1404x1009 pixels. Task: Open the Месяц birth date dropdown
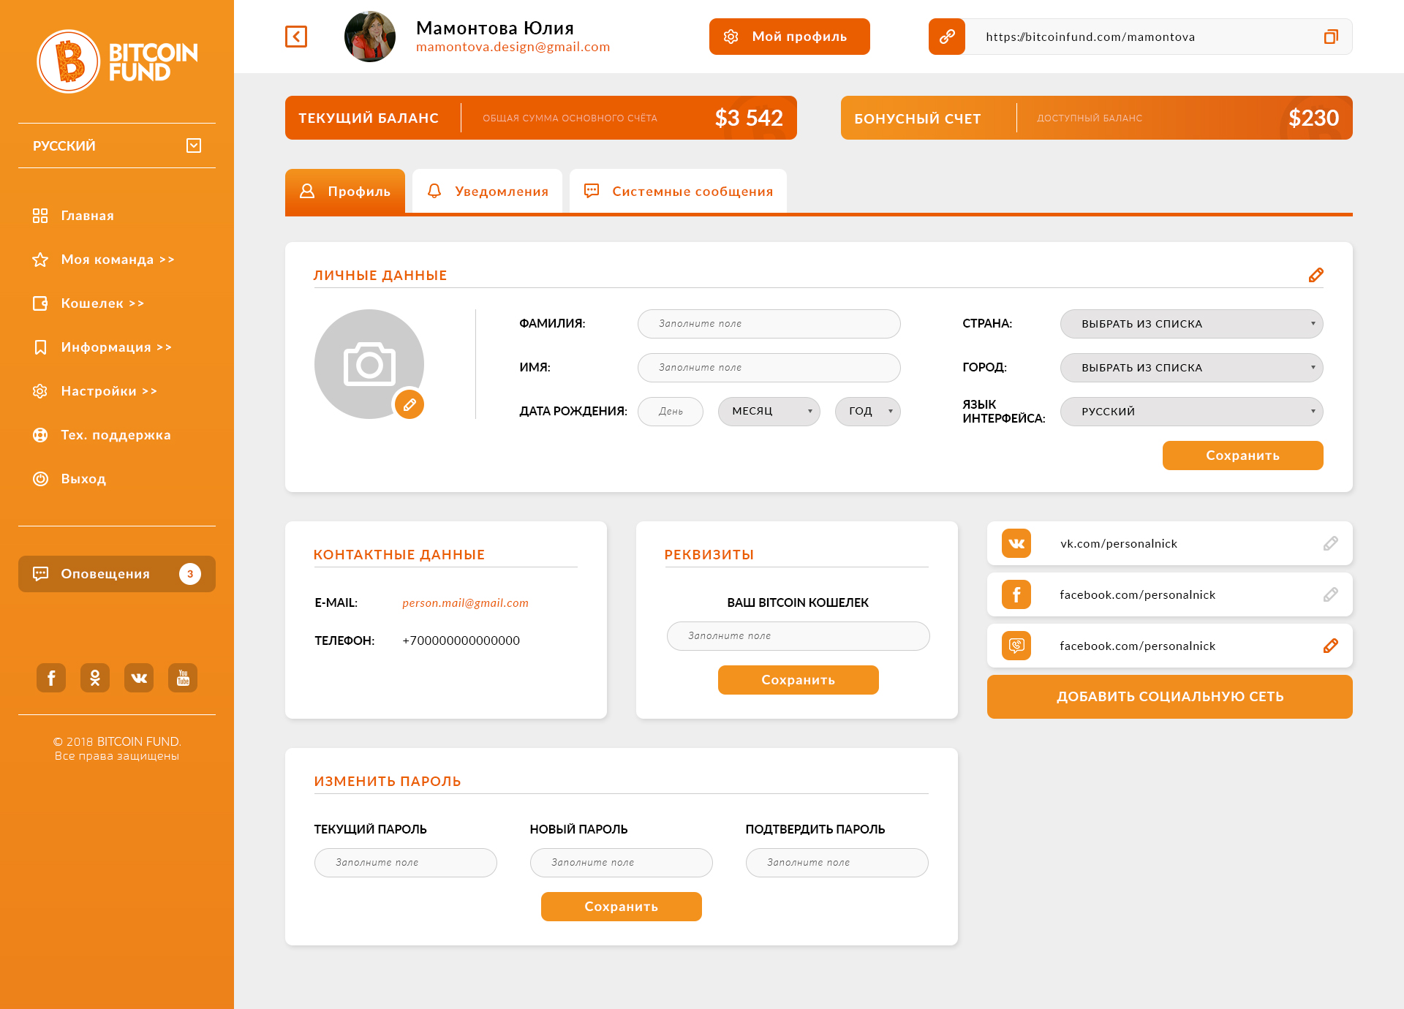coord(769,412)
